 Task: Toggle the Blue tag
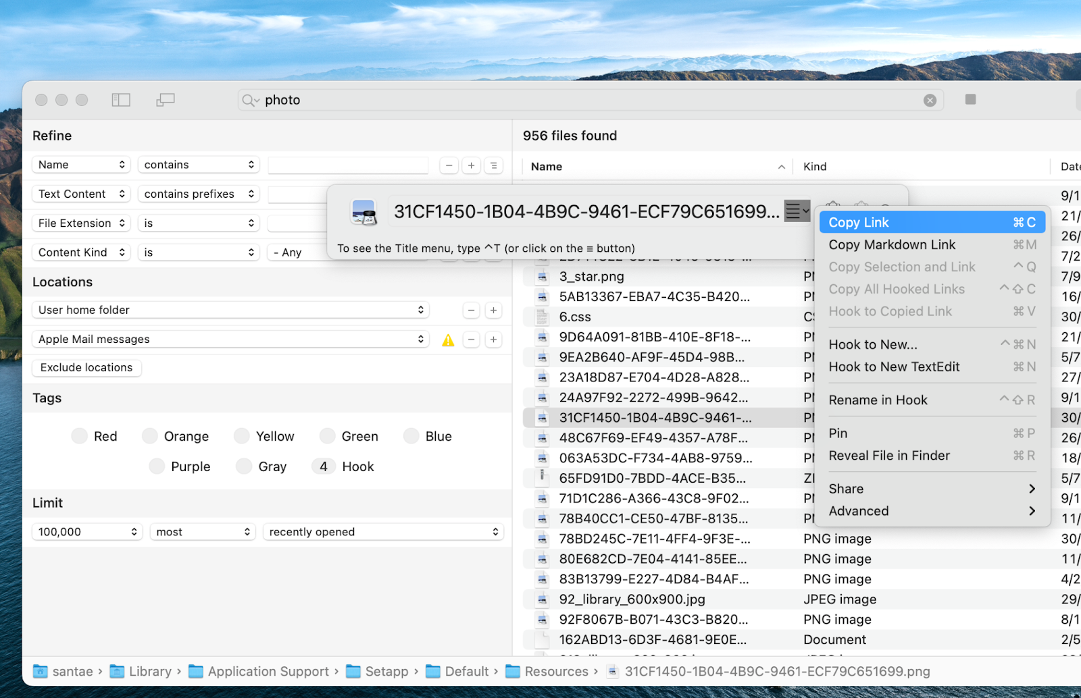pos(411,436)
